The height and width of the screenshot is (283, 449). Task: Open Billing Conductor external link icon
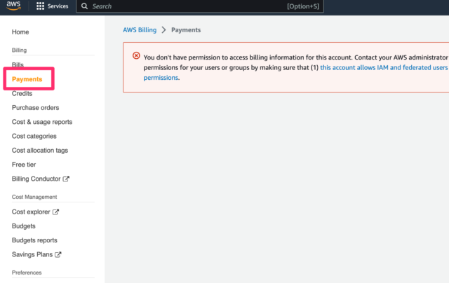pyautogui.click(x=66, y=179)
